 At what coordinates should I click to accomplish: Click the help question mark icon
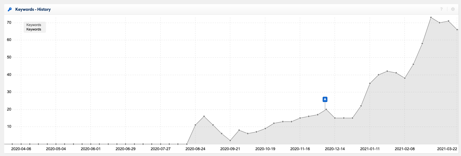pos(441,9)
